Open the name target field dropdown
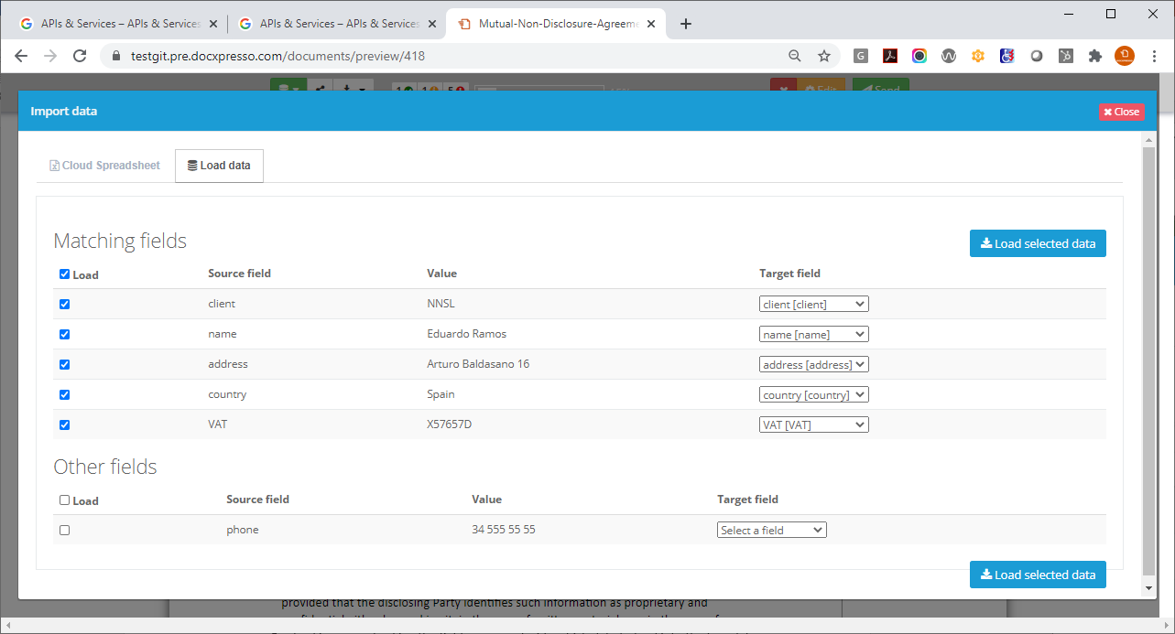 click(x=814, y=334)
